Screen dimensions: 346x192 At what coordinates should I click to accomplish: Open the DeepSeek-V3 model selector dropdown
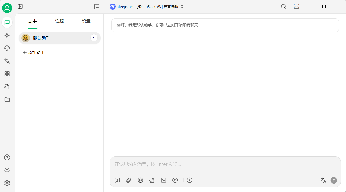[x=147, y=7]
